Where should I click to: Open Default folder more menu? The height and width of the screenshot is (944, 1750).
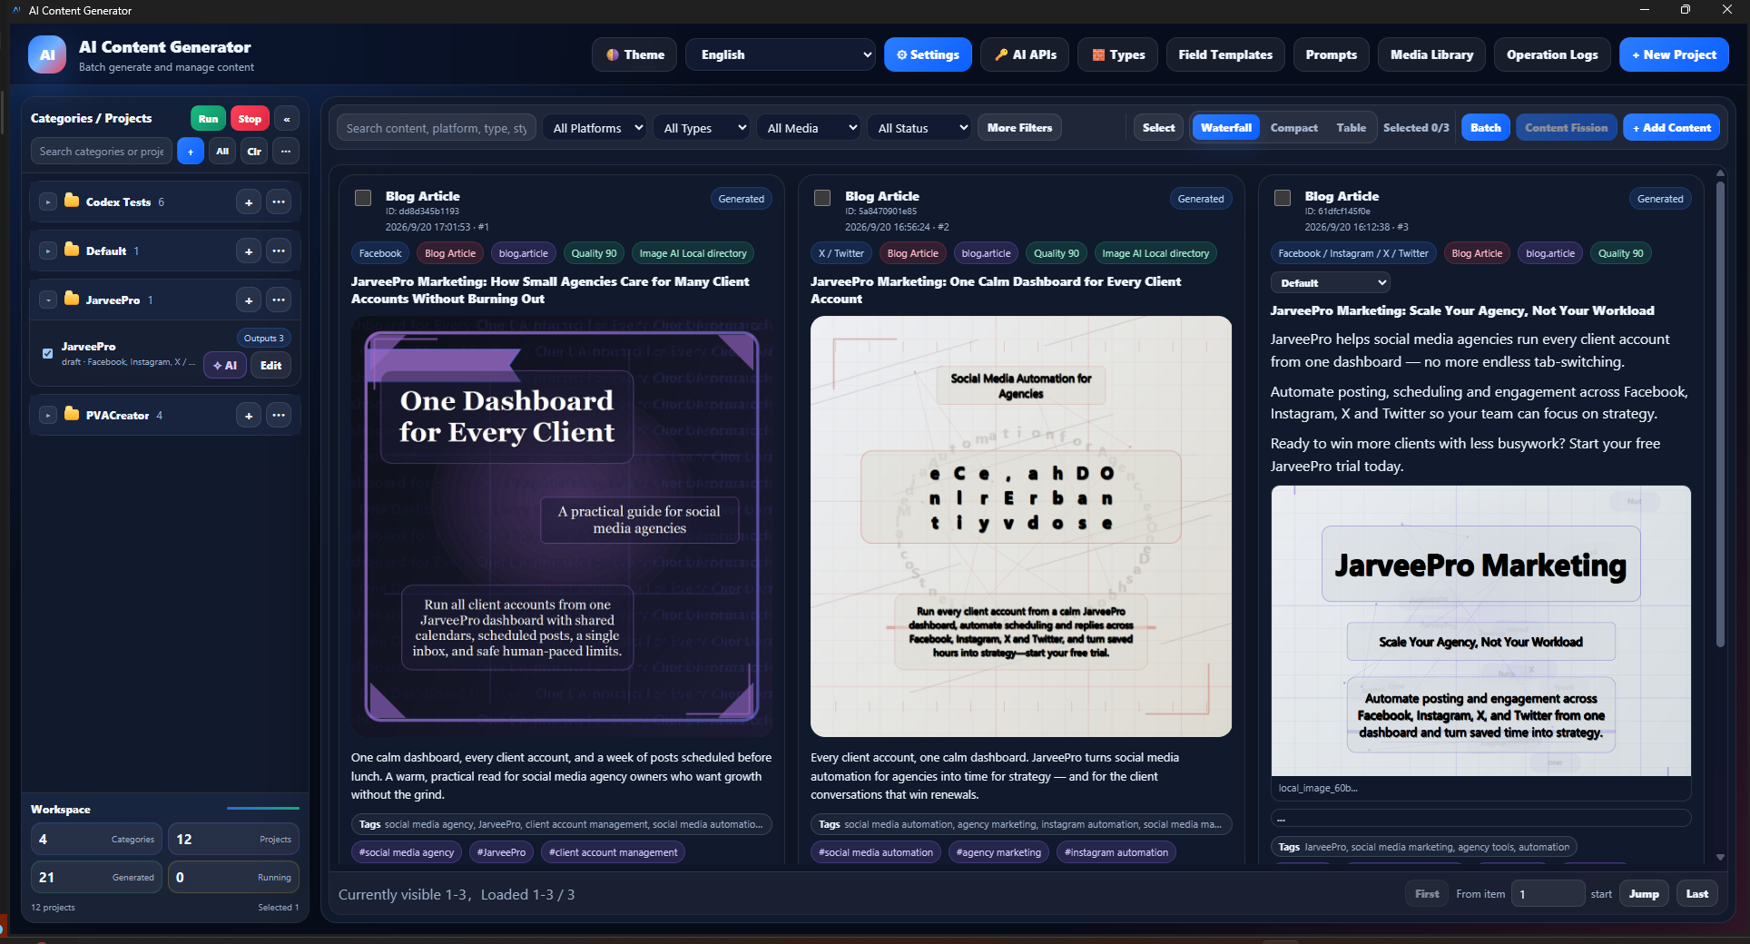click(x=279, y=251)
